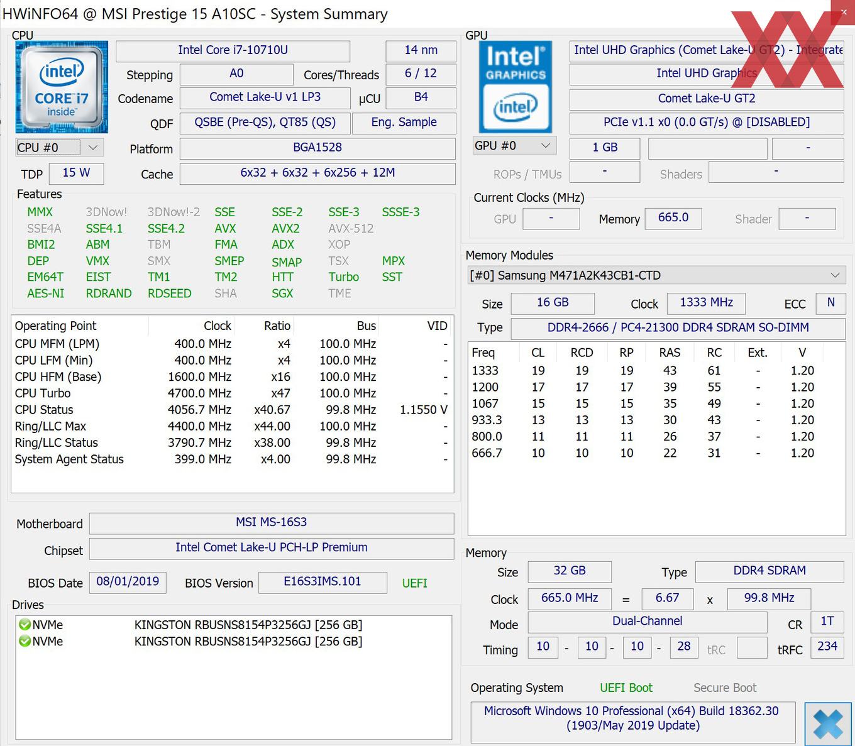Open the CPU #0 selector dropdown
This screenshot has height=746, width=855.
pyautogui.click(x=59, y=148)
